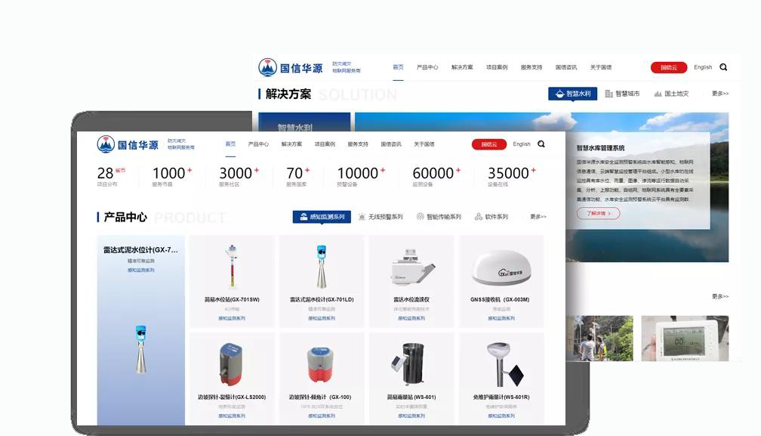Open the 简易水位站(GX-701SW) product image
This screenshot has height=436, width=761.
pyautogui.click(x=232, y=267)
